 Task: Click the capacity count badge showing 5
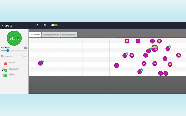pyautogui.click(x=25, y=48)
